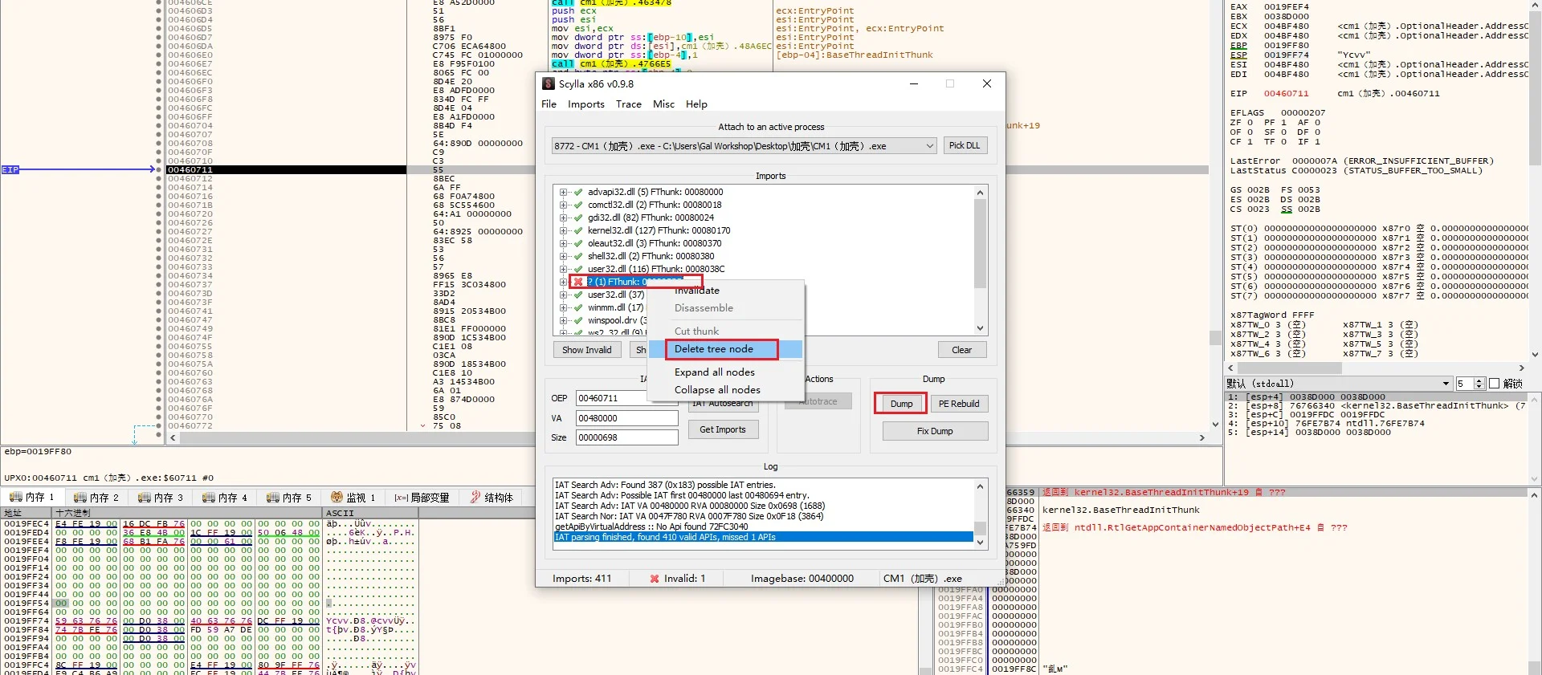Toggle the 解锁 checkbox in stack arguments panel

click(x=1494, y=384)
